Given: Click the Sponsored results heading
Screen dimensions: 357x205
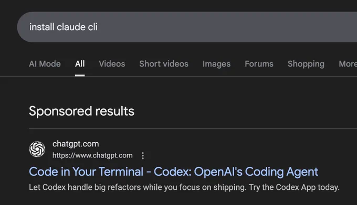Looking at the screenshot, I should [81, 111].
